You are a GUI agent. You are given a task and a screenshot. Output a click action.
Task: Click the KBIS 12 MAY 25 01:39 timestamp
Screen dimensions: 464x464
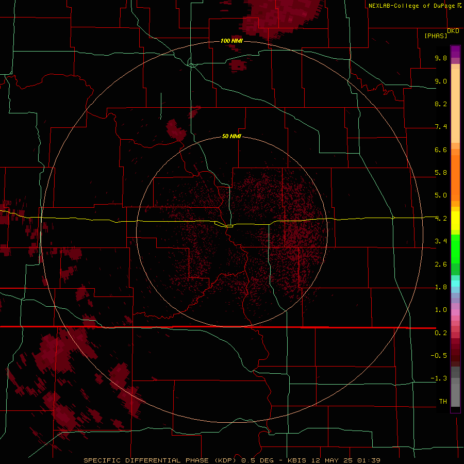(334, 460)
